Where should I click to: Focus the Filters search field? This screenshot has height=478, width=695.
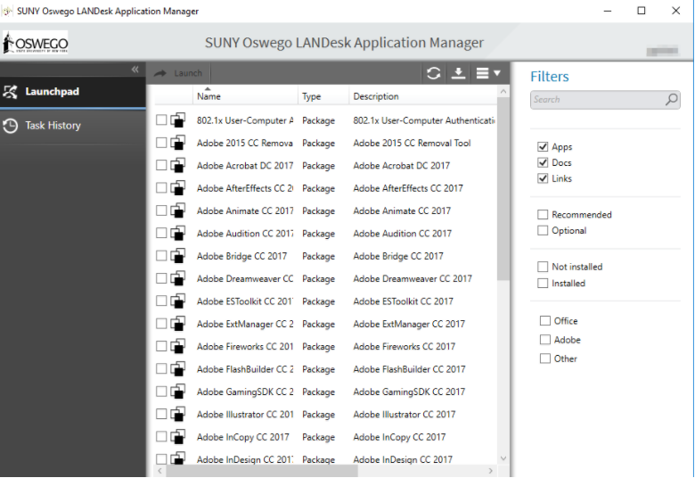point(605,100)
